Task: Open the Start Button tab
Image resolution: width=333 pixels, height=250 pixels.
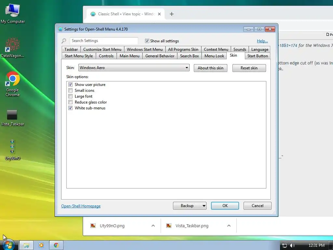Action: pos(258,56)
